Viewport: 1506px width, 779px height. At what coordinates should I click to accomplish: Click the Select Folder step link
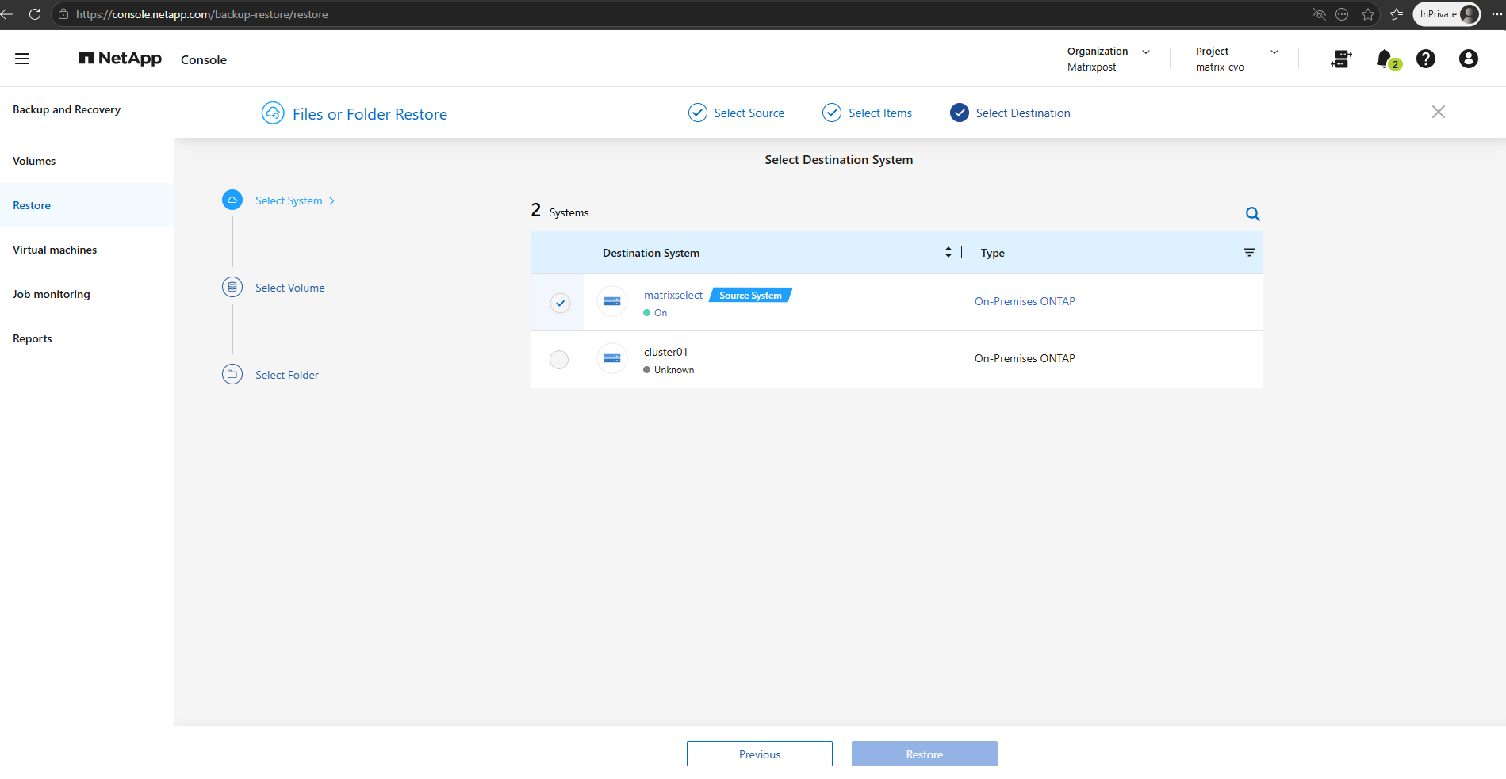pyautogui.click(x=287, y=375)
